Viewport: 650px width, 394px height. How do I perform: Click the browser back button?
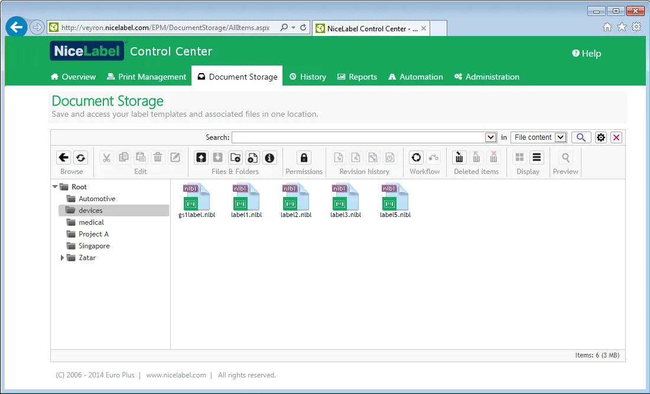[x=16, y=27]
